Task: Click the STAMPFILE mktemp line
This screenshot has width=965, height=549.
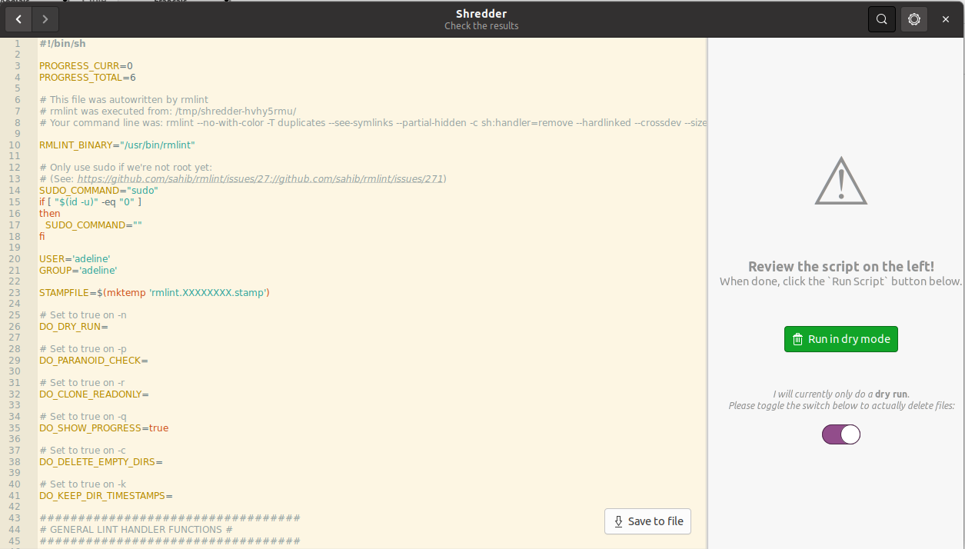Action: click(x=154, y=293)
